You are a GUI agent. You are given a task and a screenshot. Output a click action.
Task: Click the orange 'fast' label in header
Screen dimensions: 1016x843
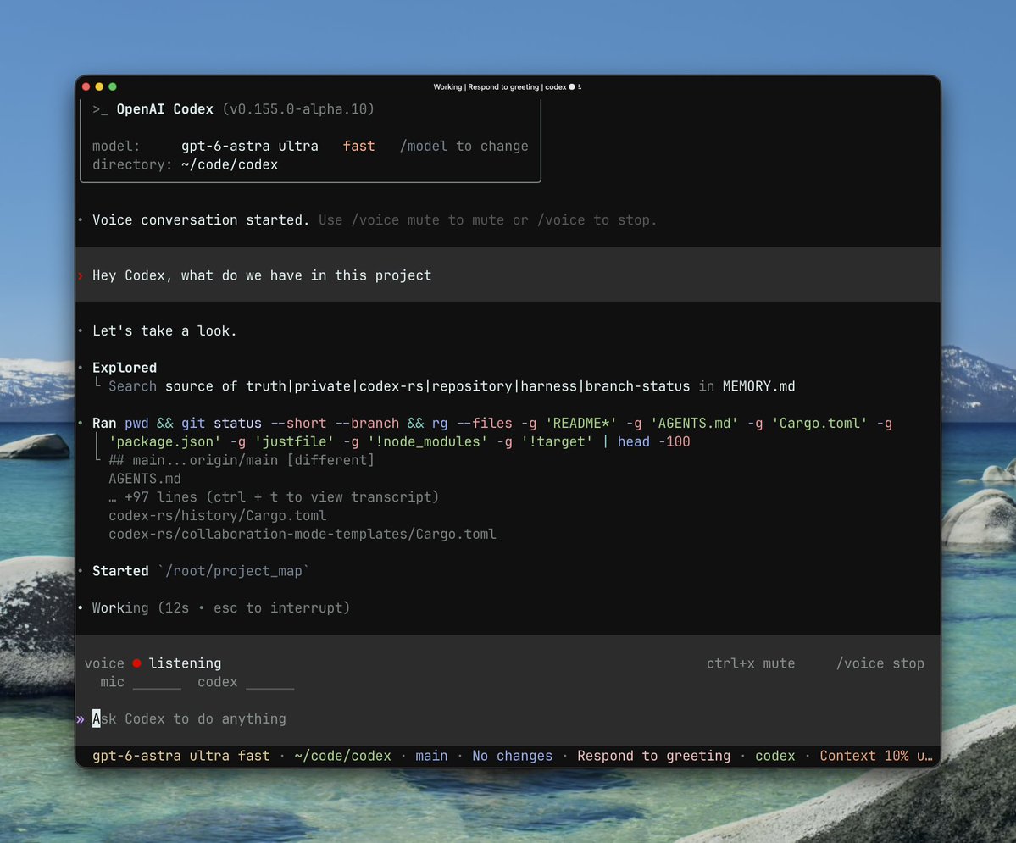coord(358,146)
